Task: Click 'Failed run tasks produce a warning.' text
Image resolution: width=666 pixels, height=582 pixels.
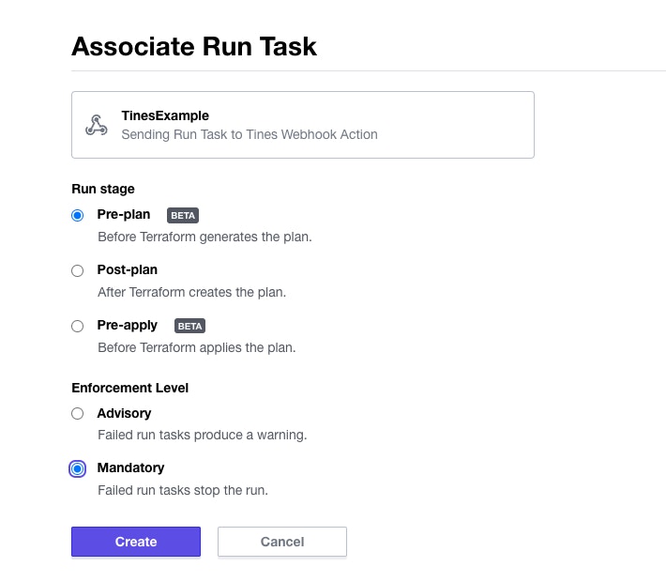Action: pyautogui.click(x=203, y=435)
